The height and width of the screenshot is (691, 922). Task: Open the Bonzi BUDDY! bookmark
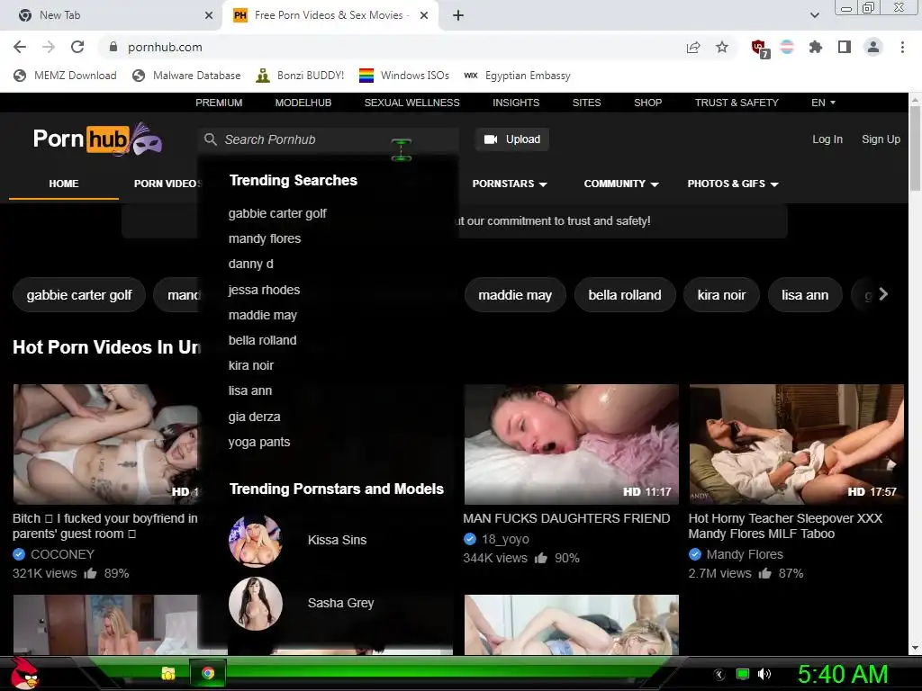[301, 76]
